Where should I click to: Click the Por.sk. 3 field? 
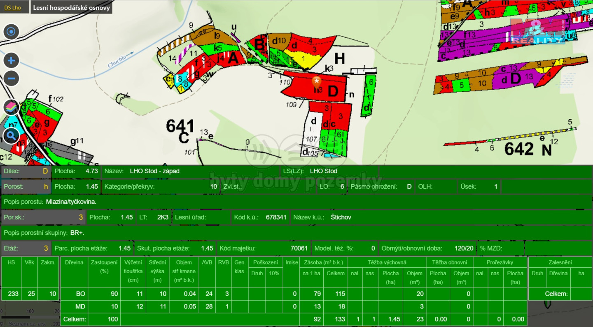pos(43,217)
